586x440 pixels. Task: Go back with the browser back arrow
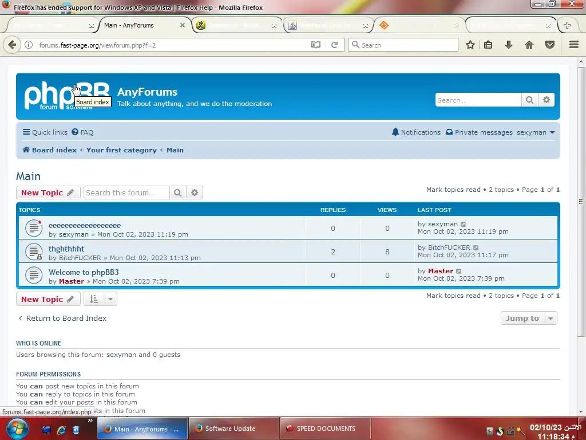pos(12,45)
